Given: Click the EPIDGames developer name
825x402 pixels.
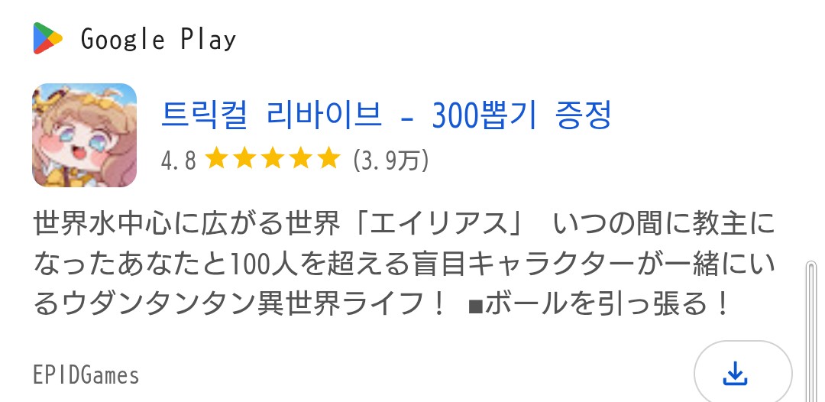Looking at the screenshot, I should [x=86, y=375].
